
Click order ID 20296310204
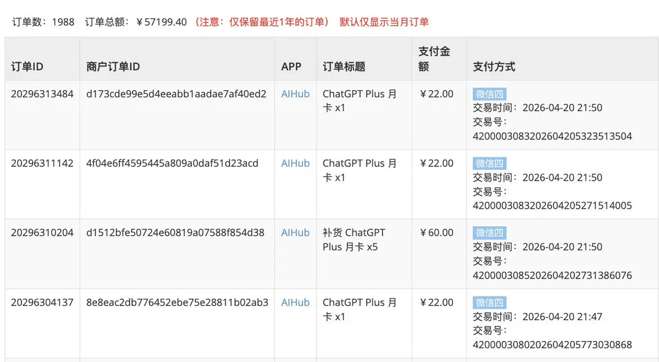(42, 233)
